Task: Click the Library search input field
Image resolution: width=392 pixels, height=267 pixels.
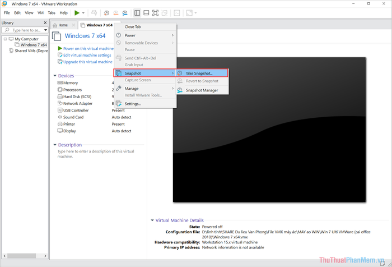Action: 26,30
